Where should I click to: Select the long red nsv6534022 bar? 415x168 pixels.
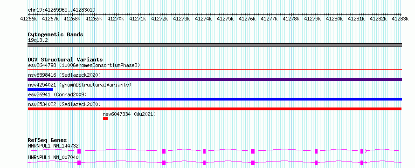[214, 109]
